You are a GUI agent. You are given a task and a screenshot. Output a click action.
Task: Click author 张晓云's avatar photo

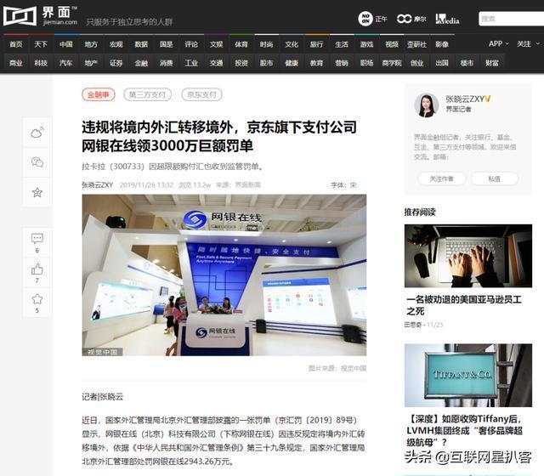427,105
